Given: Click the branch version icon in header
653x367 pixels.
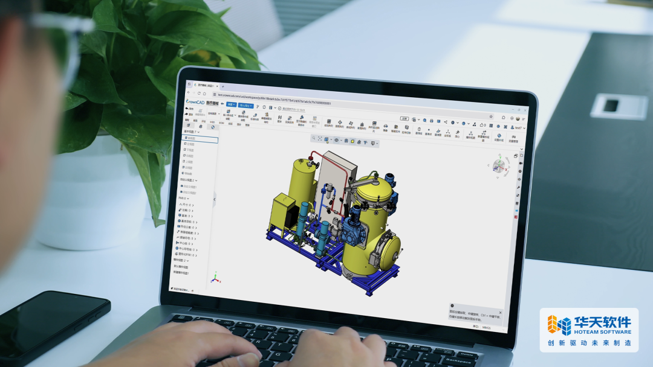Looking at the screenshot, I should pos(258,107).
